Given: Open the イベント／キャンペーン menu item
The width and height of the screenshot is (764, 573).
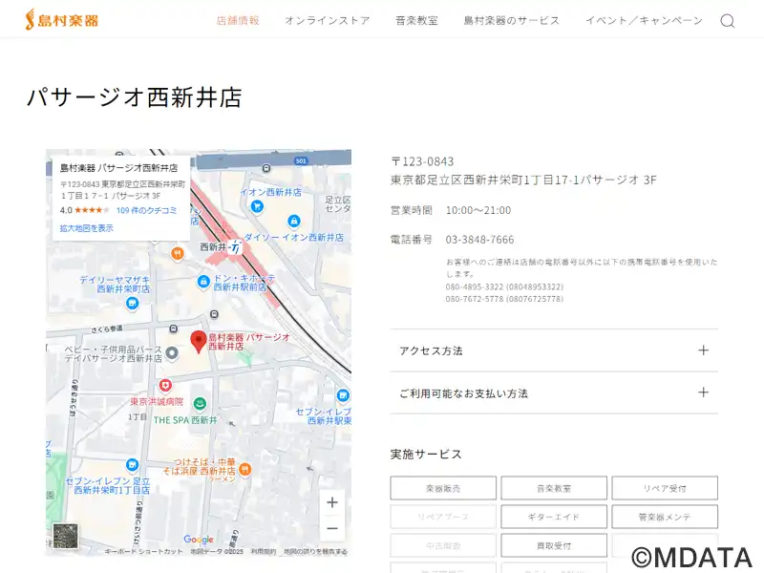Looking at the screenshot, I should (644, 20).
